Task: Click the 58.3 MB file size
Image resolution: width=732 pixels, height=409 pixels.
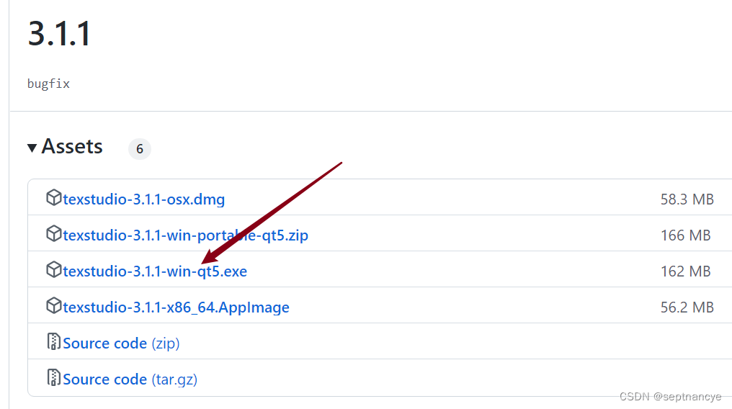Action: point(687,199)
